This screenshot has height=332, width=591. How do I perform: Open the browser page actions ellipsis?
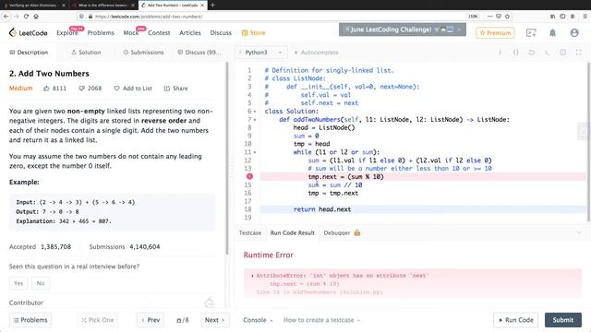point(489,17)
